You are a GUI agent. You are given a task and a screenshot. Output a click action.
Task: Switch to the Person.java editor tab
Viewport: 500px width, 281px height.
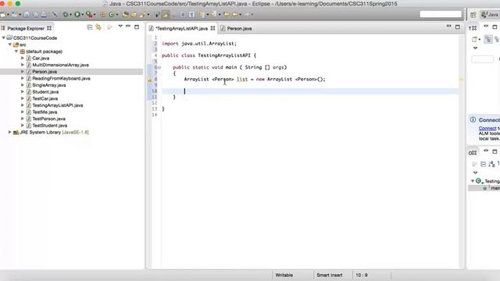(236, 28)
